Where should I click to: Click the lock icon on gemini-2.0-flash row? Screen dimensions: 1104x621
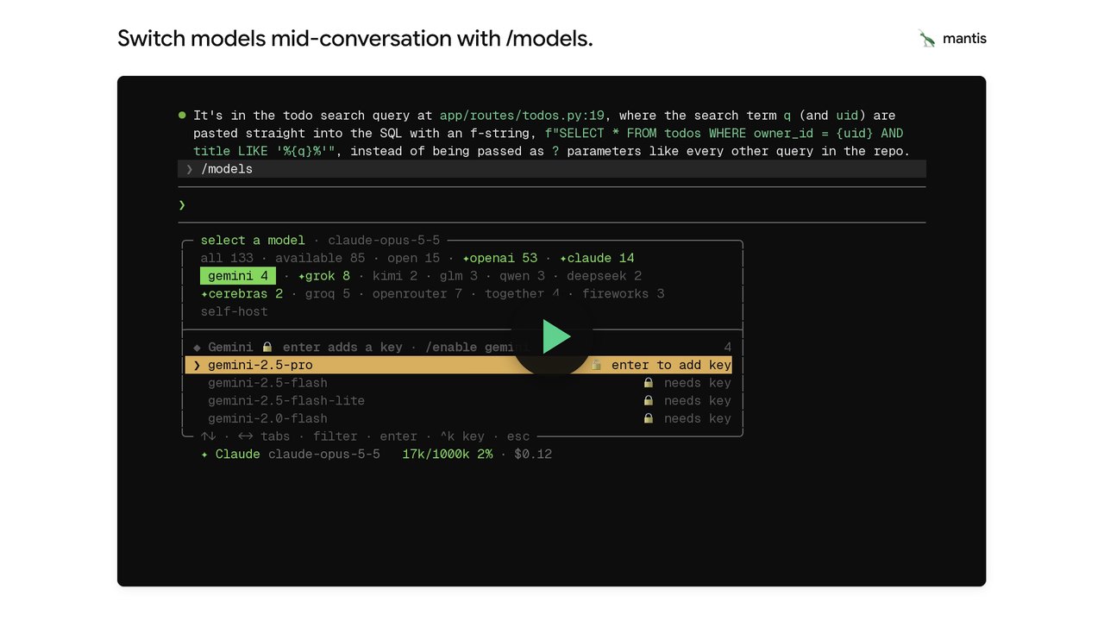649,418
